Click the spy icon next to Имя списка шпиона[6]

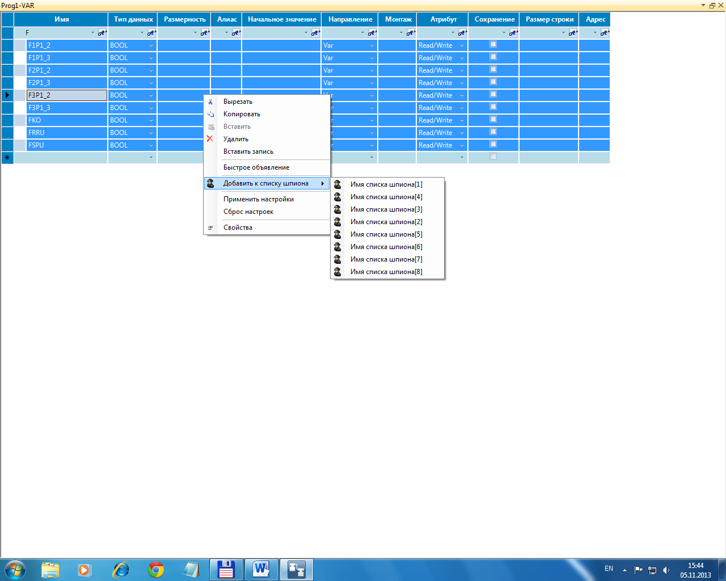[x=337, y=246]
